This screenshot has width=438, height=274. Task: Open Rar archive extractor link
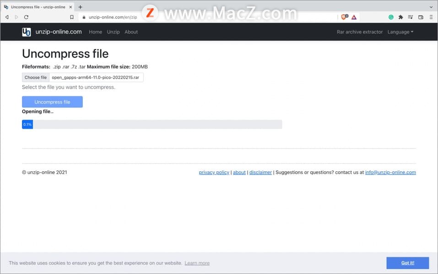pyautogui.click(x=359, y=32)
